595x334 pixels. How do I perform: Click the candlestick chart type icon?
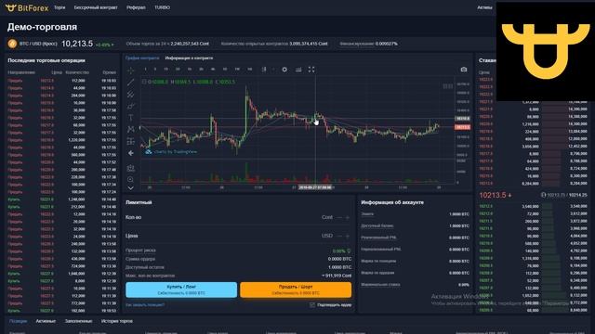point(264,70)
